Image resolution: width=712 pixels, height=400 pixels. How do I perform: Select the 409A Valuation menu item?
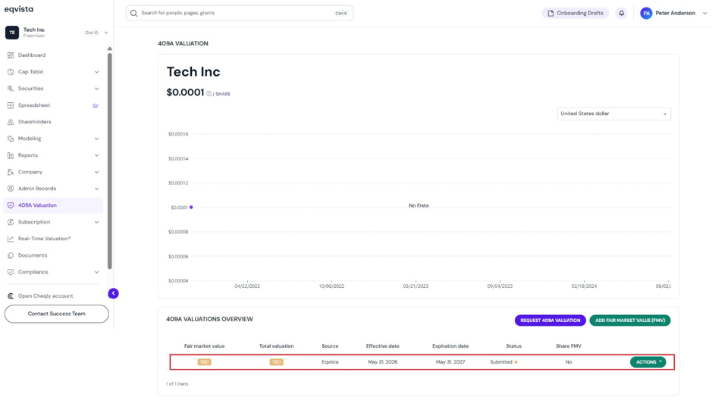[x=53, y=205]
